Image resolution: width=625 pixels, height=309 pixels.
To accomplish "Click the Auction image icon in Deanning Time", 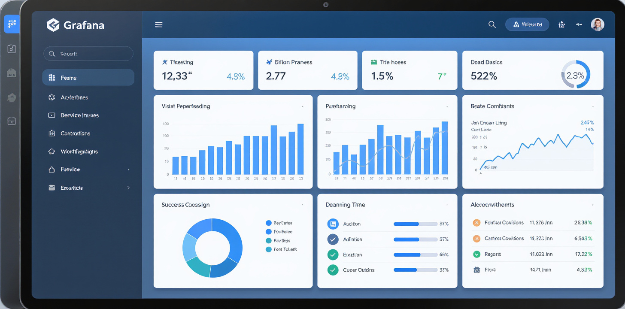I will pos(333,224).
